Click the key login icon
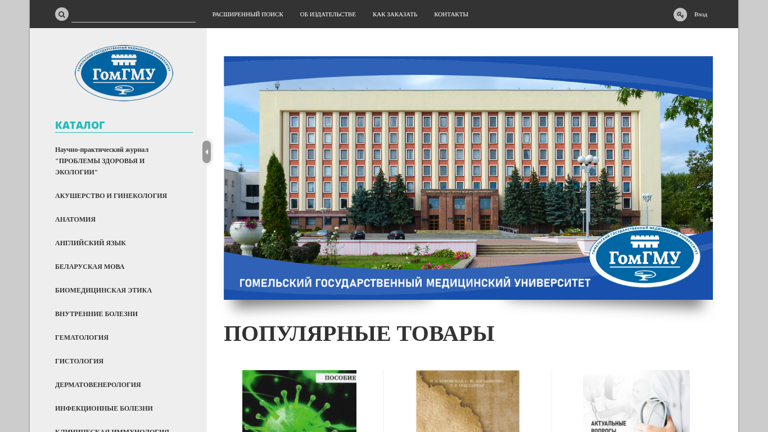This screenshot has height=432, width=768. pyautogui.click(x=680, y=15)
